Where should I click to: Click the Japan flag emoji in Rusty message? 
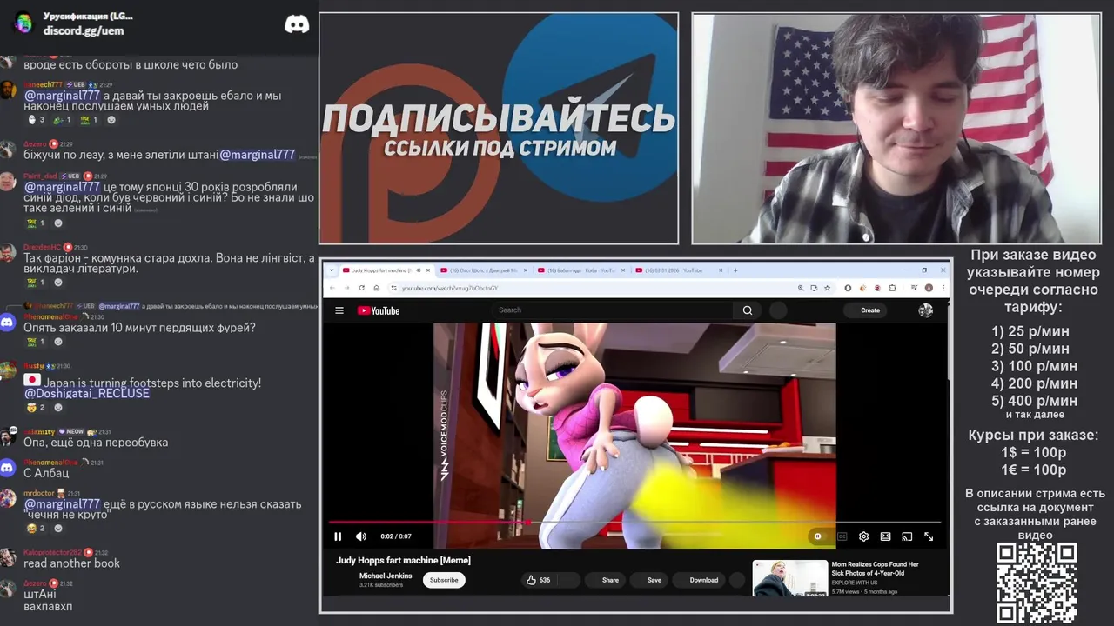pyautogui.click(x=32, y=380)
